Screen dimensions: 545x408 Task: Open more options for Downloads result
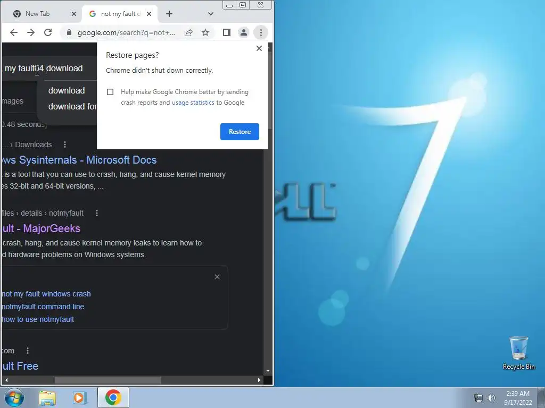(x=64, y=144)
